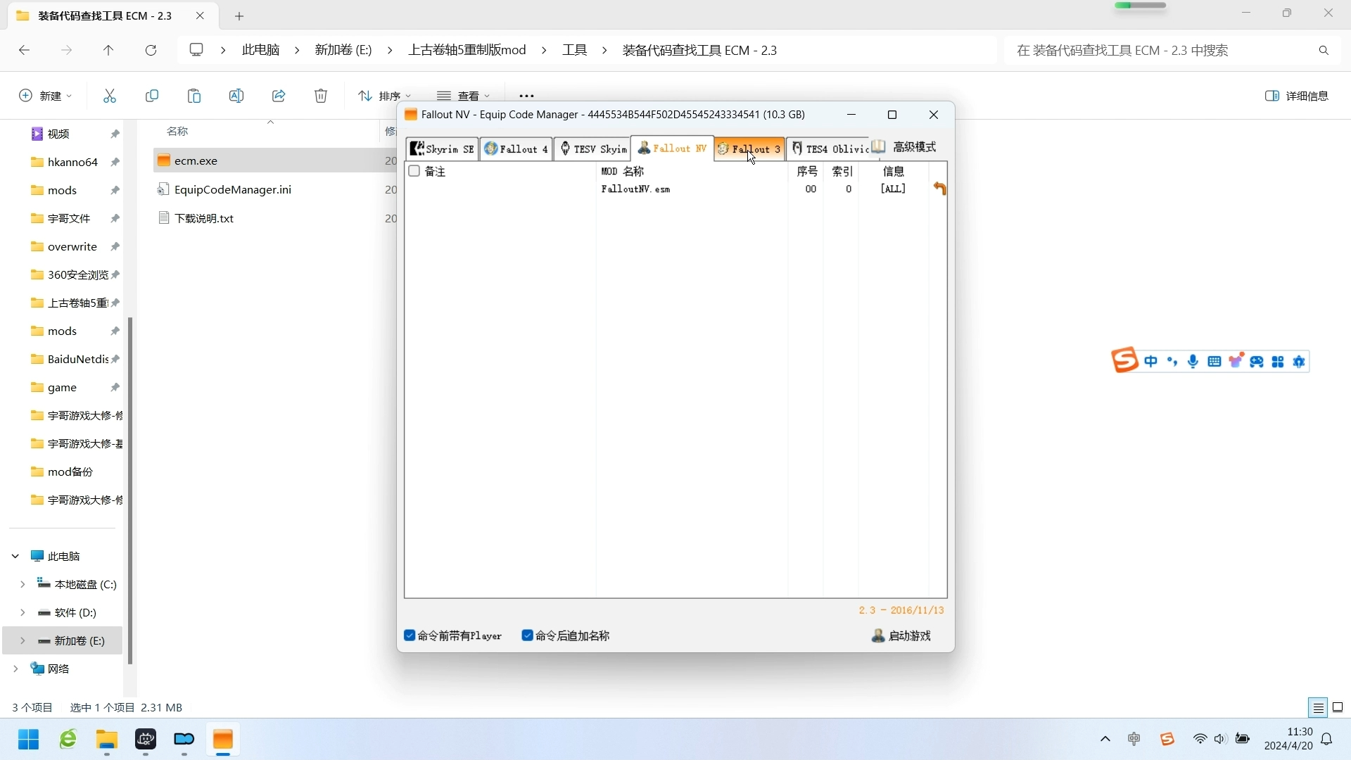Click the Share icon in Explorer toolbar

coord(279,96)
